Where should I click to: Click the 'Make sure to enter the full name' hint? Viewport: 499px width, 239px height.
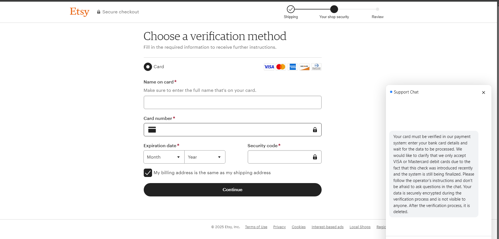(x=200, y=90)
